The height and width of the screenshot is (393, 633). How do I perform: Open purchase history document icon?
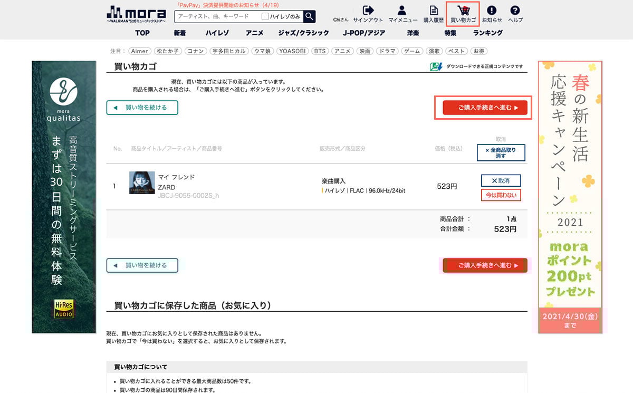coord(434,10)
